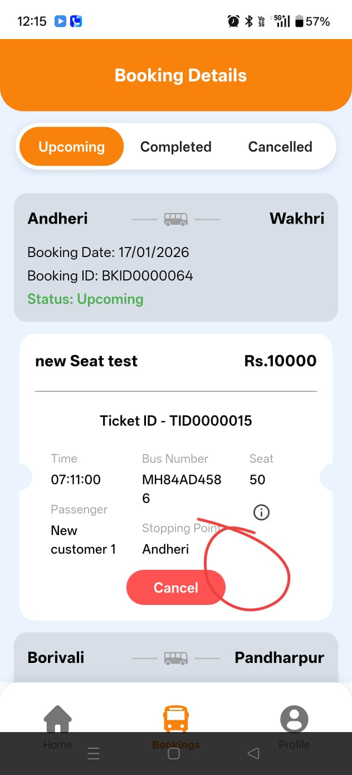Tap Ticket ID TID0000015 text
Screen dimensions: 352x775
click(176, 421)
